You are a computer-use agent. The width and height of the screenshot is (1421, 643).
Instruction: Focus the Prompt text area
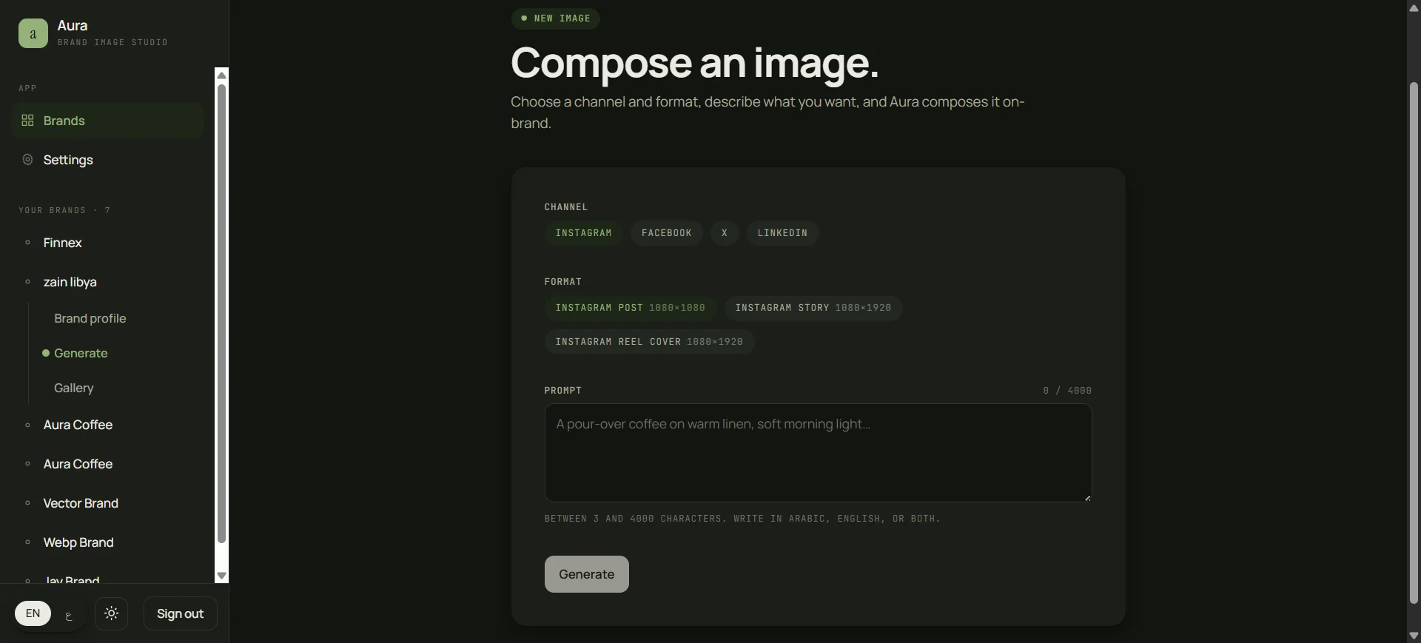818,453
